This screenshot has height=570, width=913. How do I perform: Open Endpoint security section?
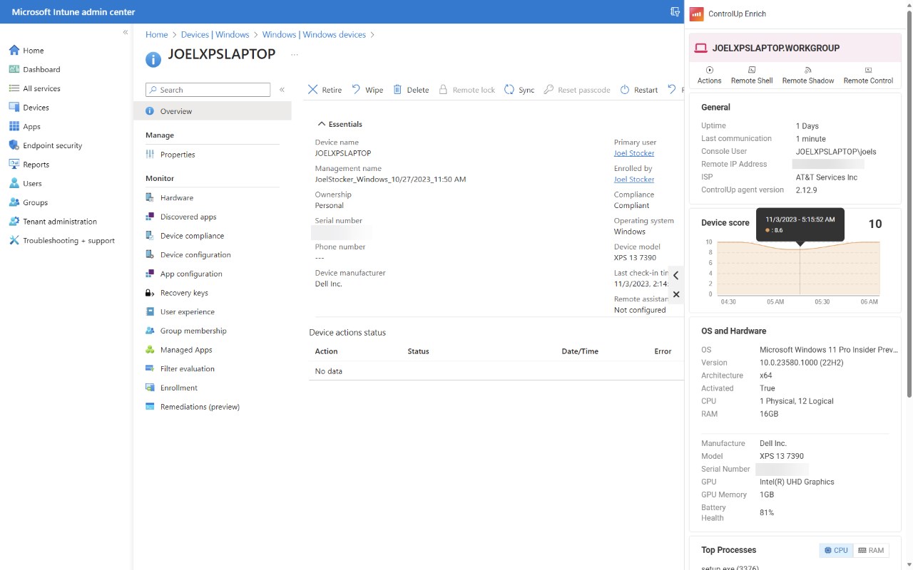pyautogui.click(x=45, y=145)
